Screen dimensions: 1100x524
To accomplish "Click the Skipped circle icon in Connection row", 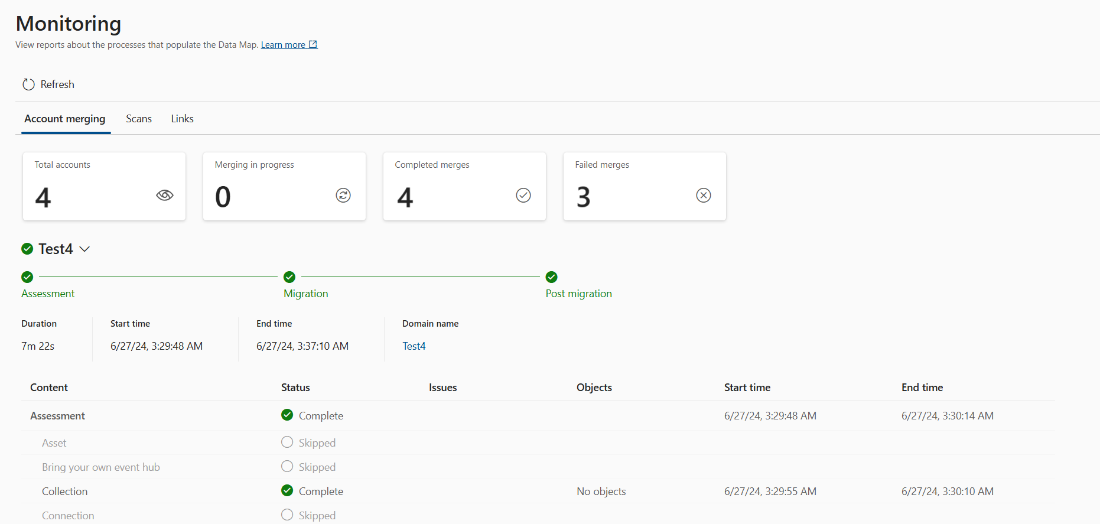I will coord(287,515).
